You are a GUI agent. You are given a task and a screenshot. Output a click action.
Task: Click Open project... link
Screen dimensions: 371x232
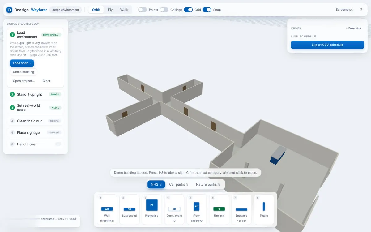pos(24,81)
